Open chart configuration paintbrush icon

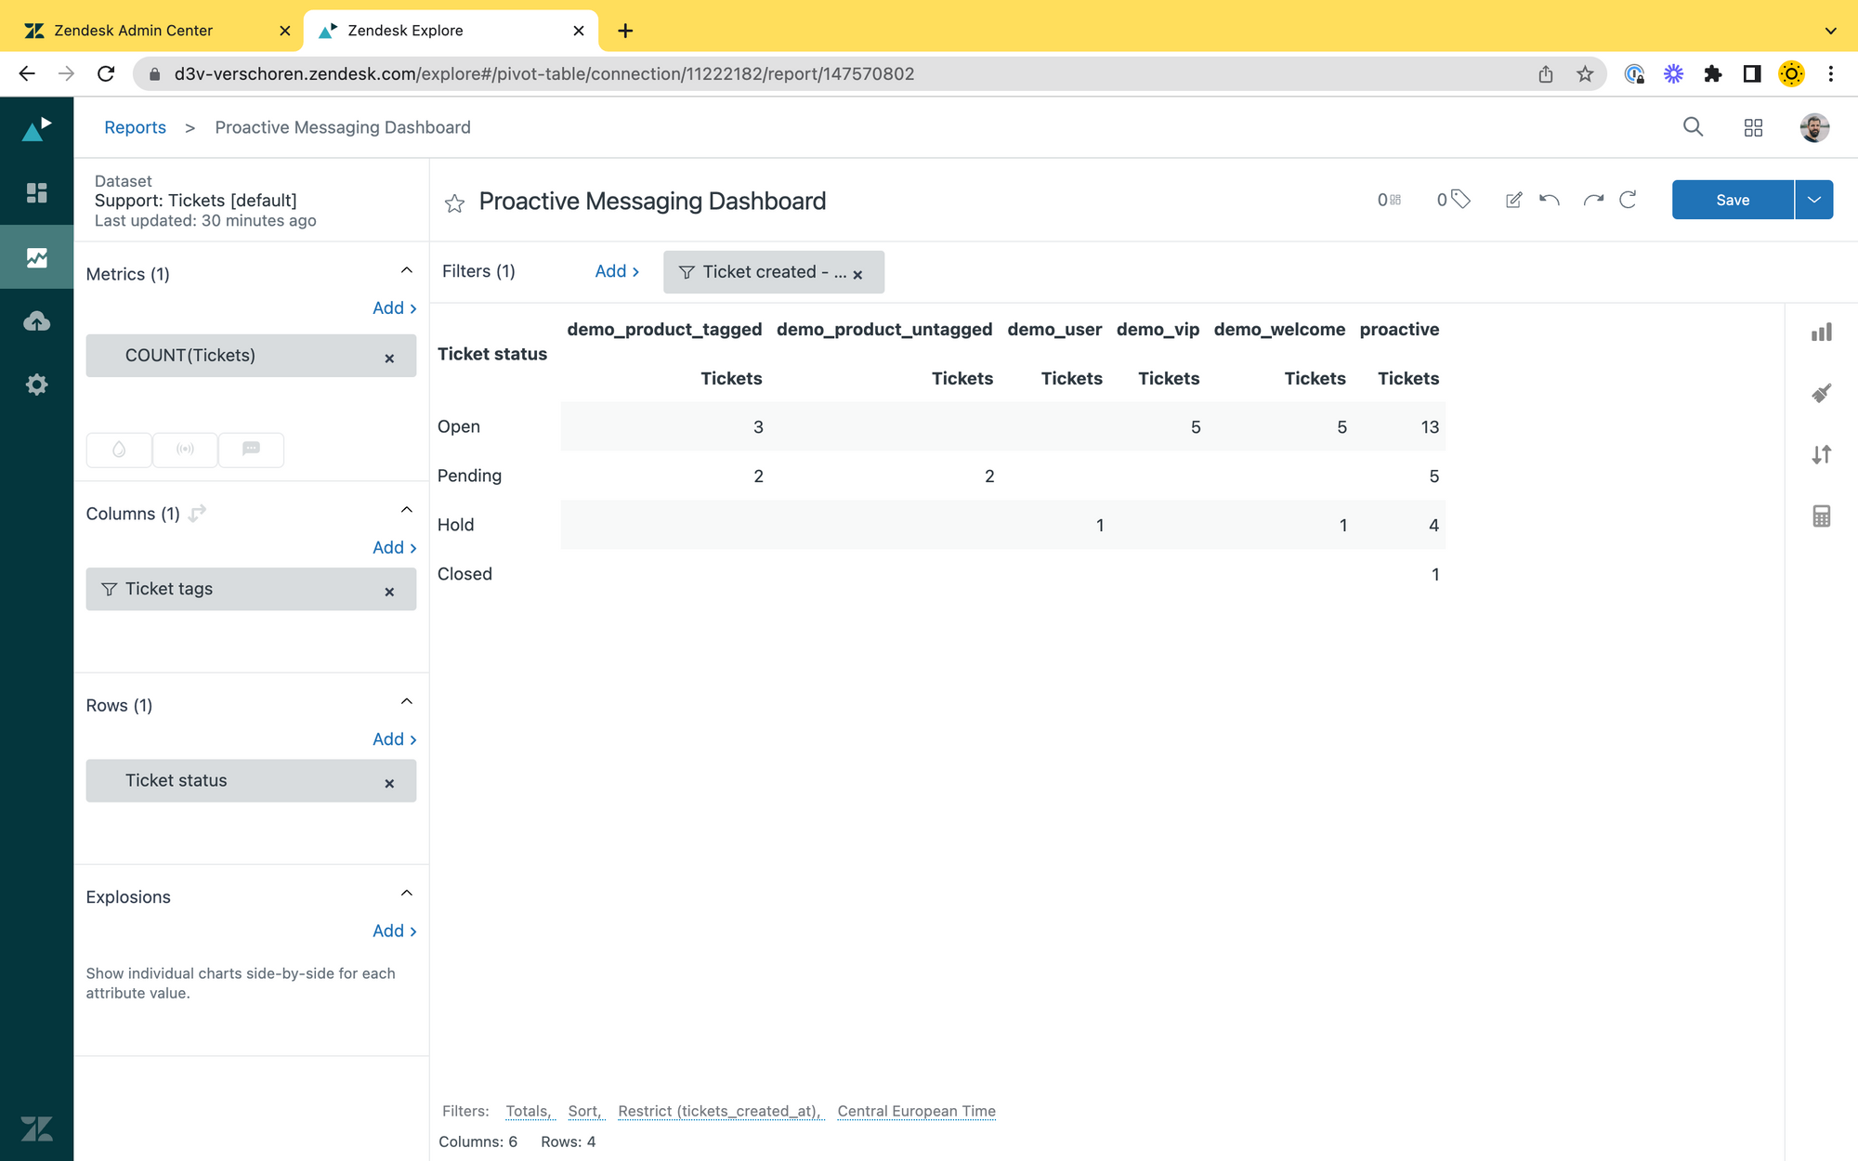pyautogui.click(x=1821, y=394)
